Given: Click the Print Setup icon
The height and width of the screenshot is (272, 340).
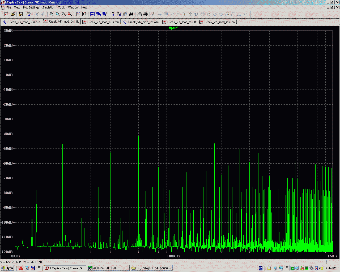Looking at the screenshot, I should [139, 14].
